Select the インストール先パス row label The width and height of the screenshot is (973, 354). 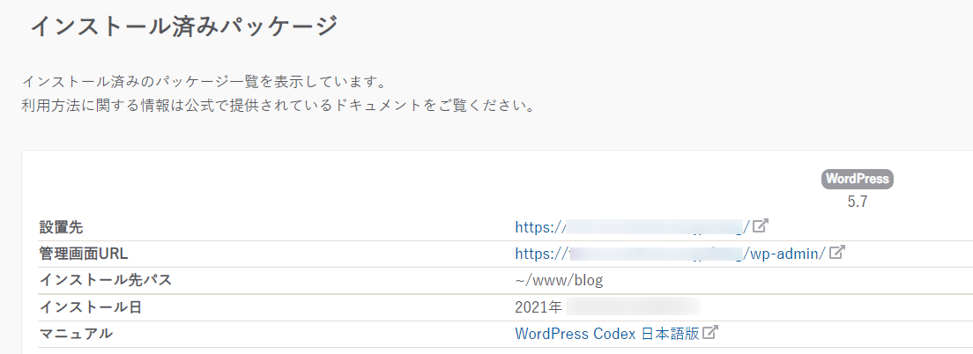tap(105, 280)
